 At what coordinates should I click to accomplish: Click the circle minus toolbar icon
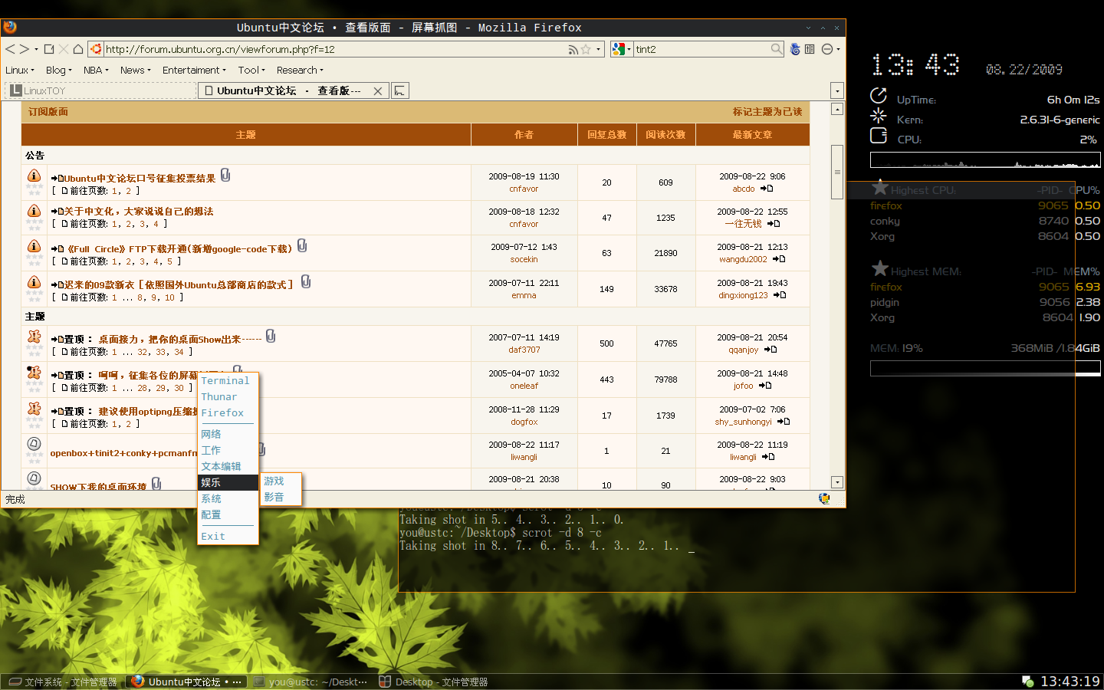827,49
